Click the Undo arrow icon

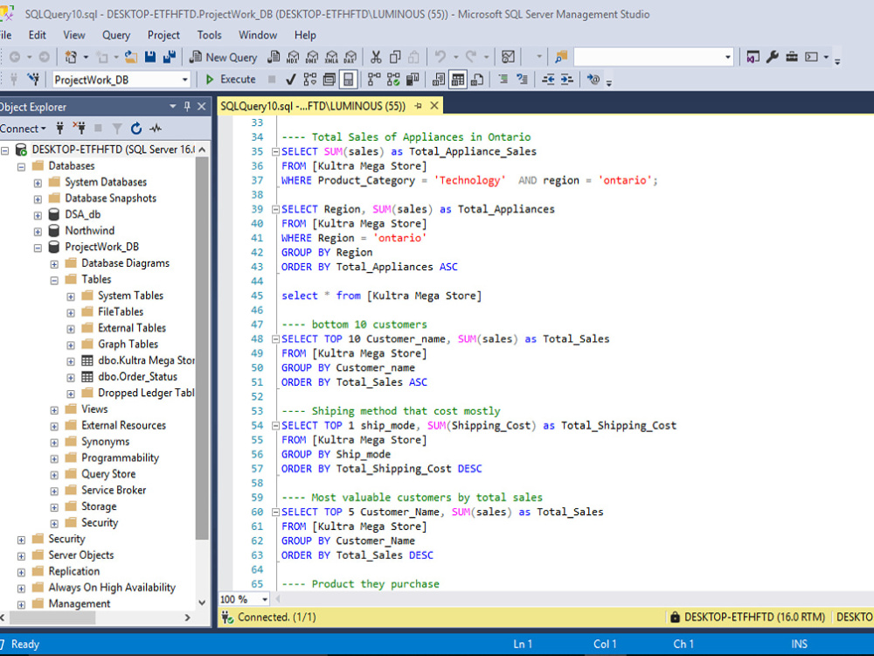coord(440,57)
